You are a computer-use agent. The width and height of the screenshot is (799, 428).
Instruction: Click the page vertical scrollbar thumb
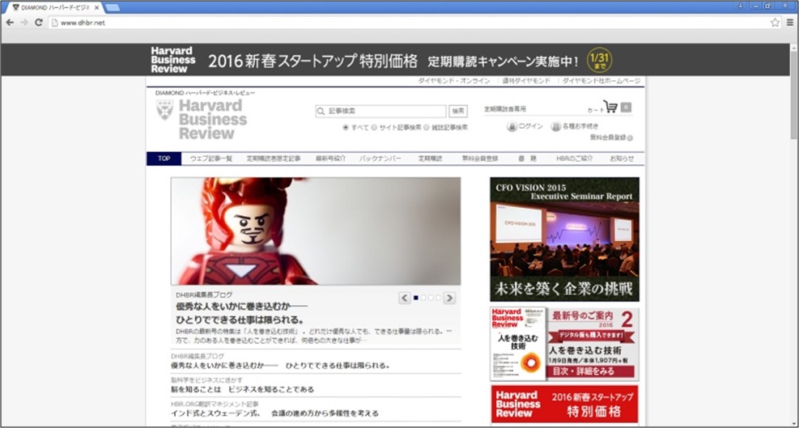794,95
